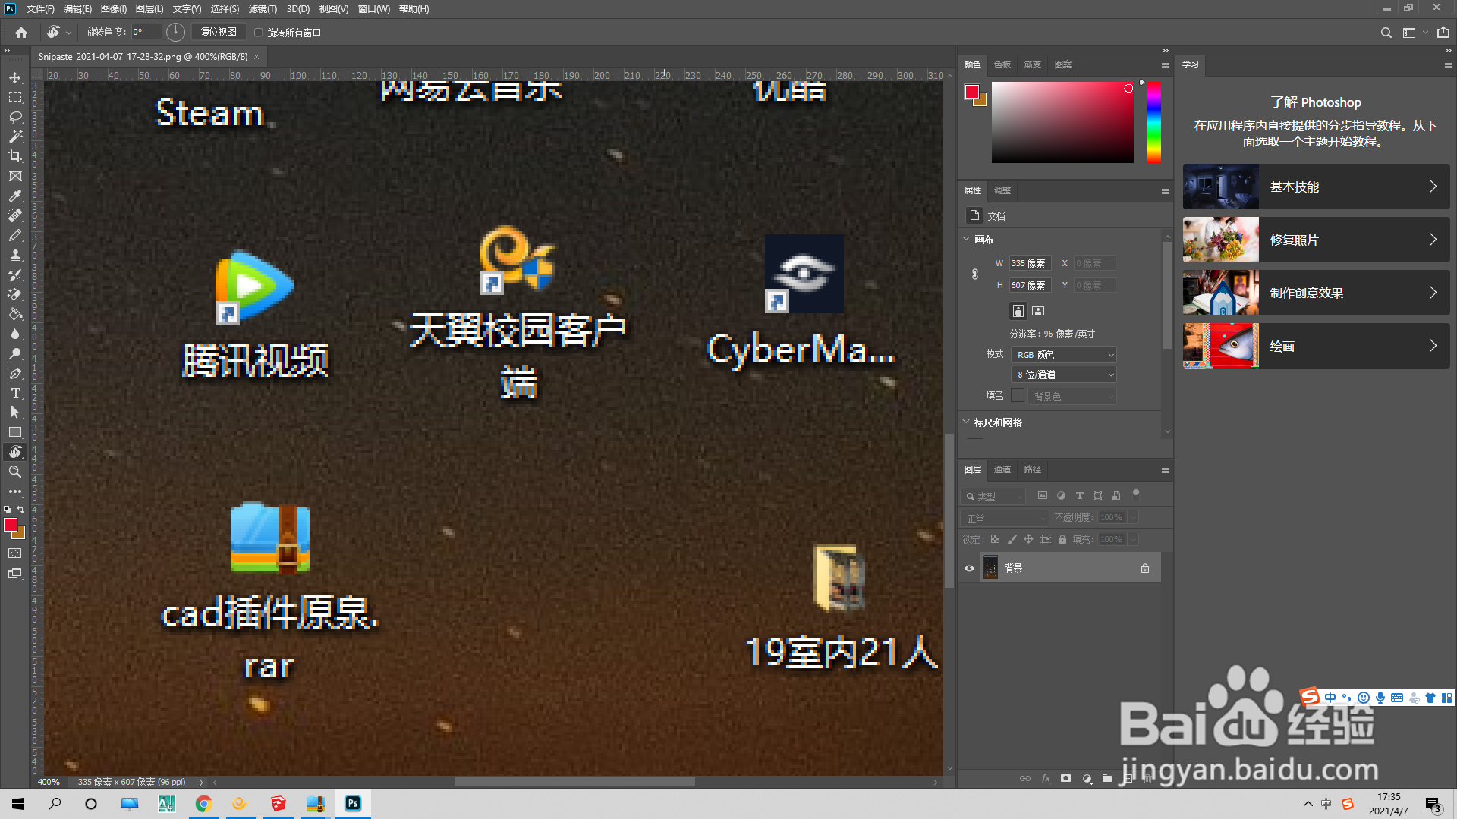1457x819 pixels.
Task: Open the 滤镜(T) menu
Action: point(263,8)
